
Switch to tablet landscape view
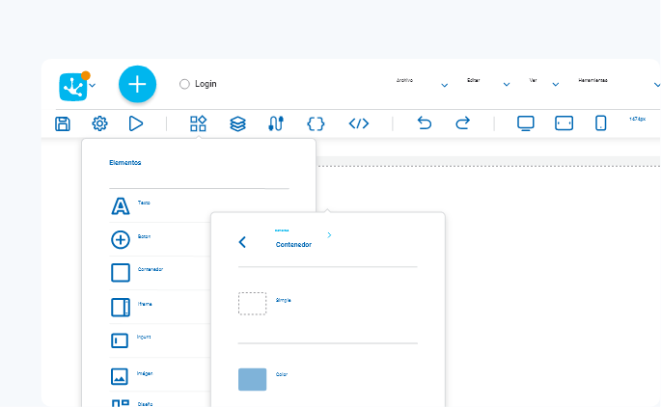coord(565,123)
